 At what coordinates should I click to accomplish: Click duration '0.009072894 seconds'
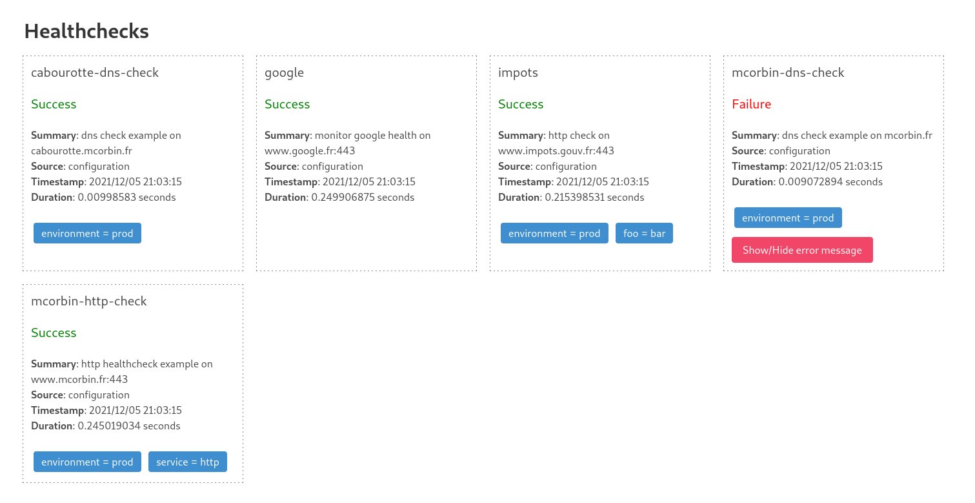[830, 181]
